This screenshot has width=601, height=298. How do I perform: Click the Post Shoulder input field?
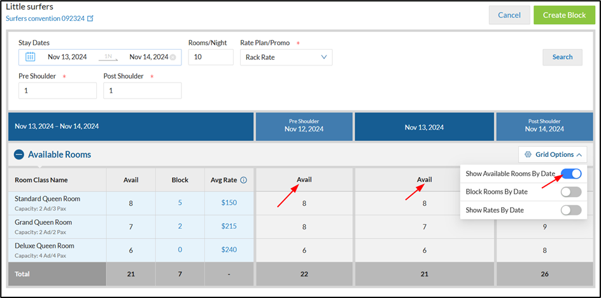pos(142,91)
